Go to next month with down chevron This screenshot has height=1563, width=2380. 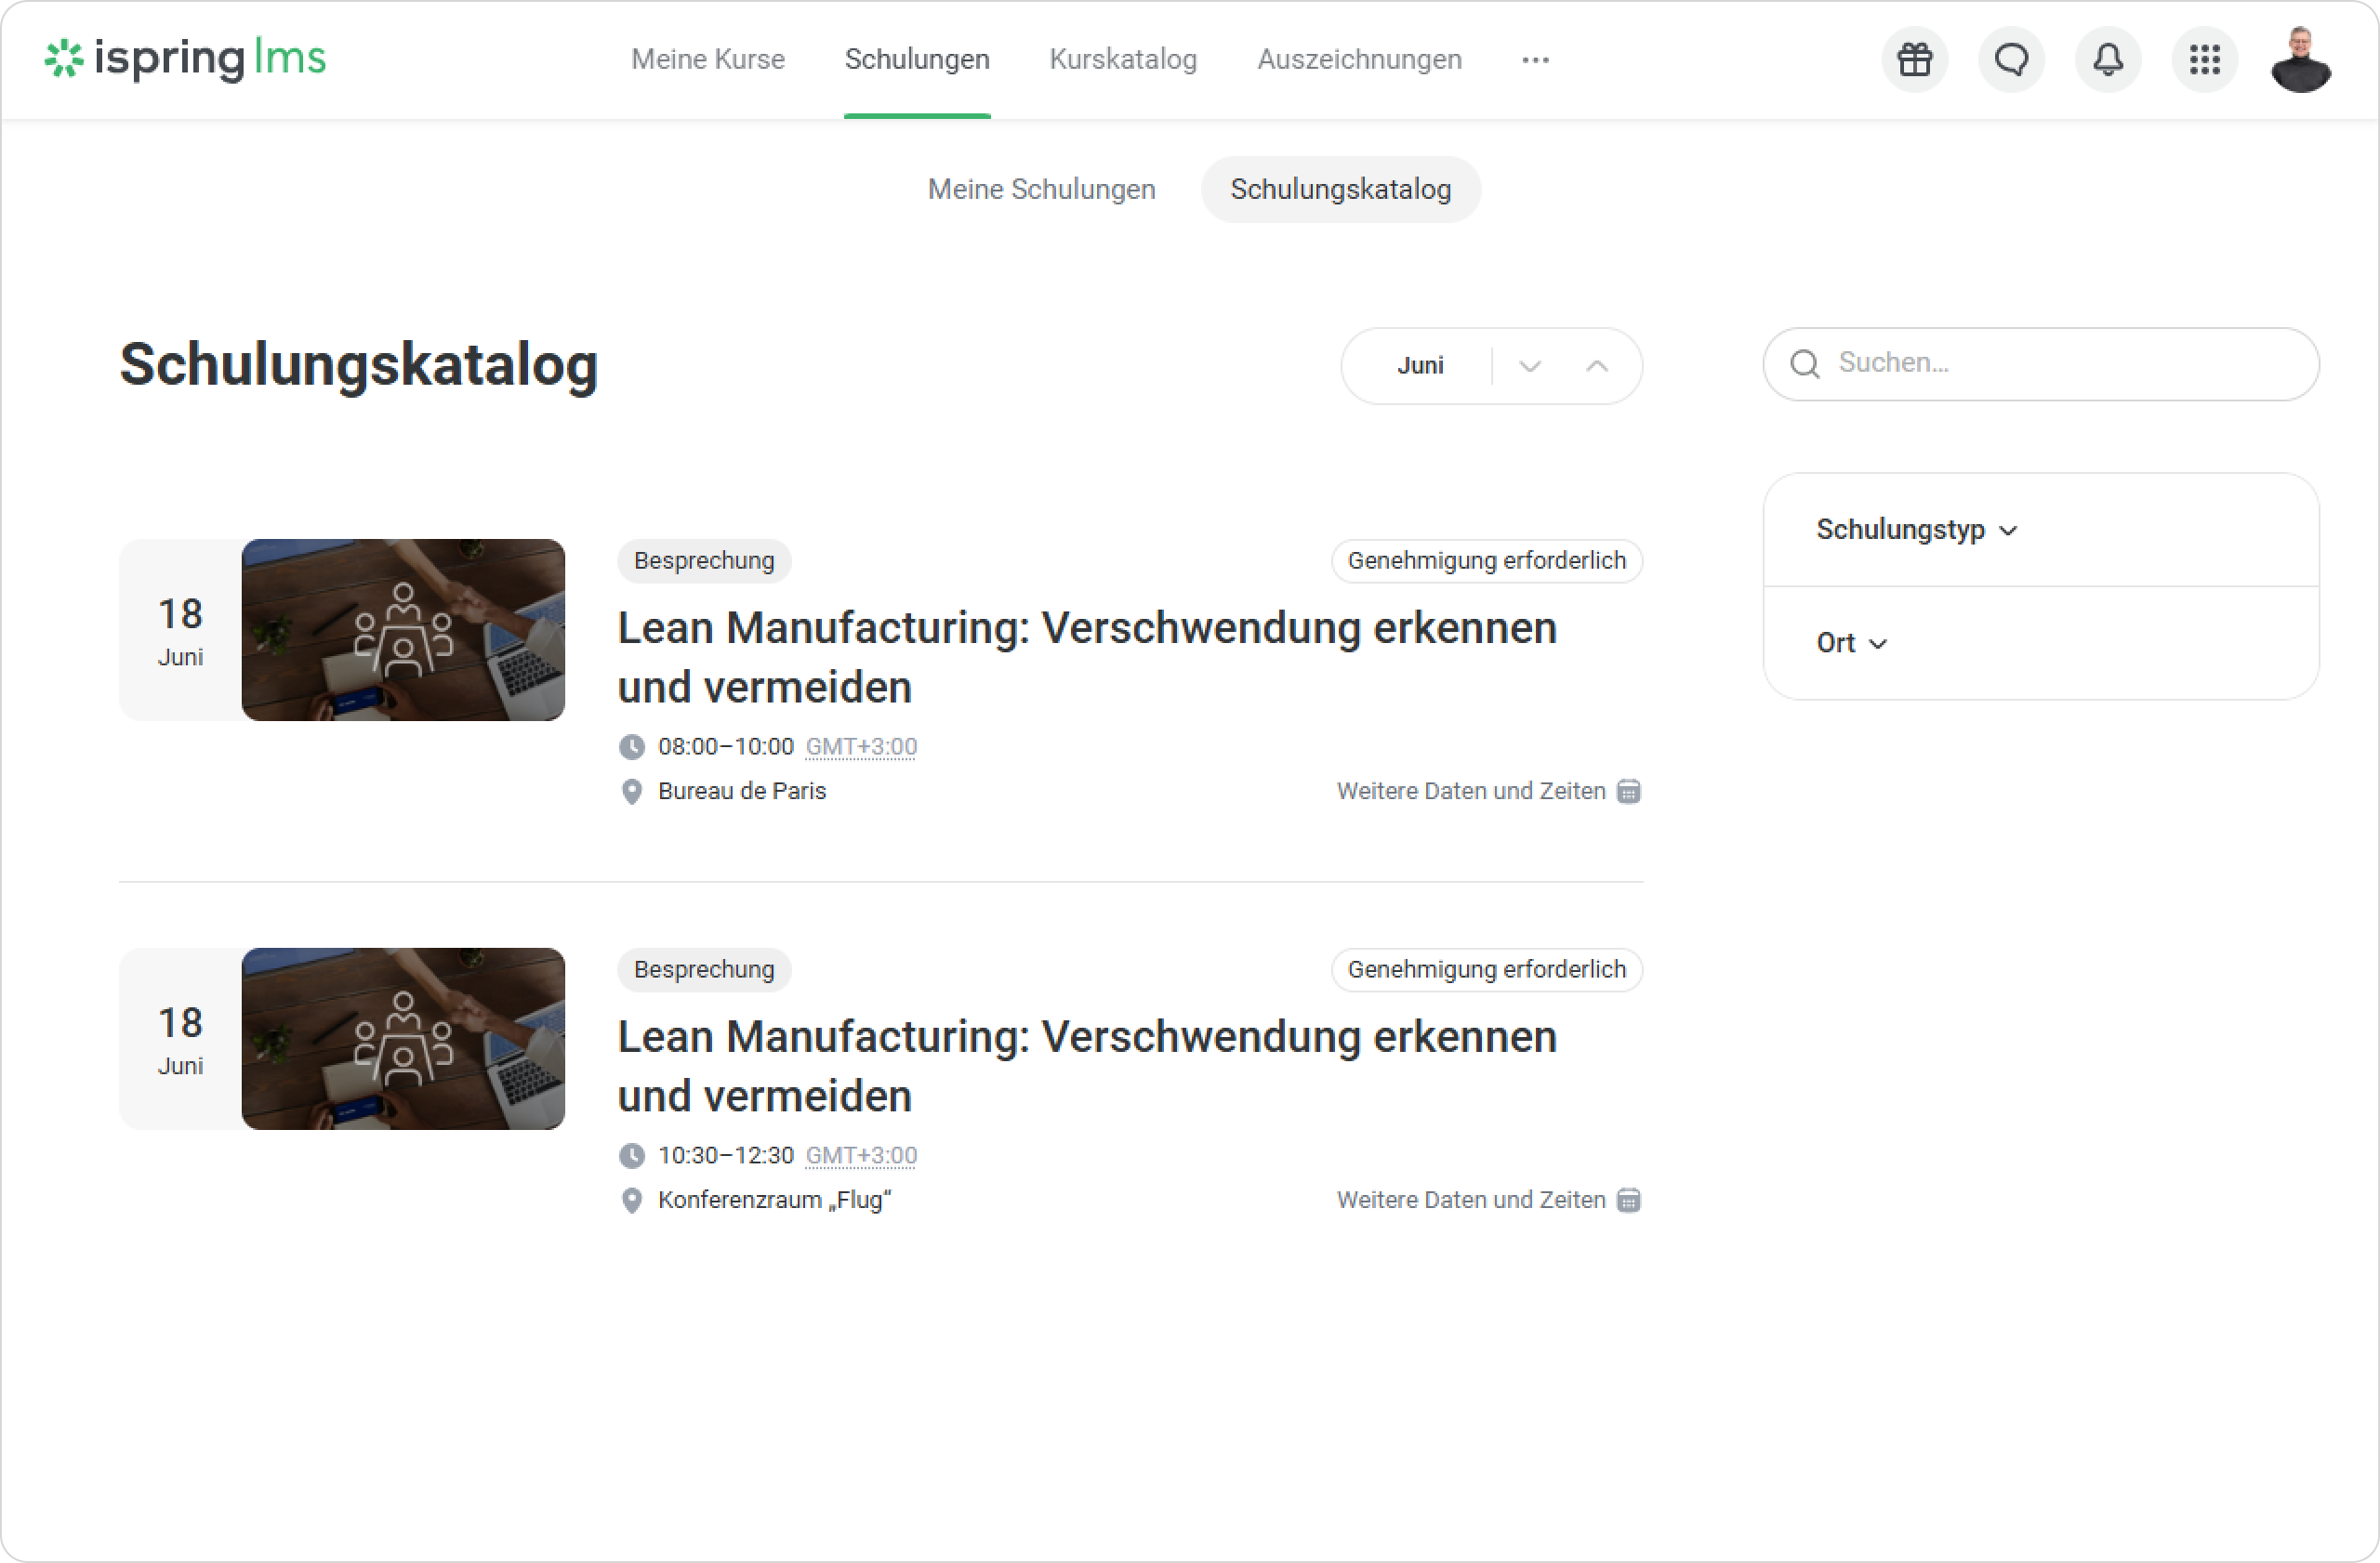(1530, 366)
